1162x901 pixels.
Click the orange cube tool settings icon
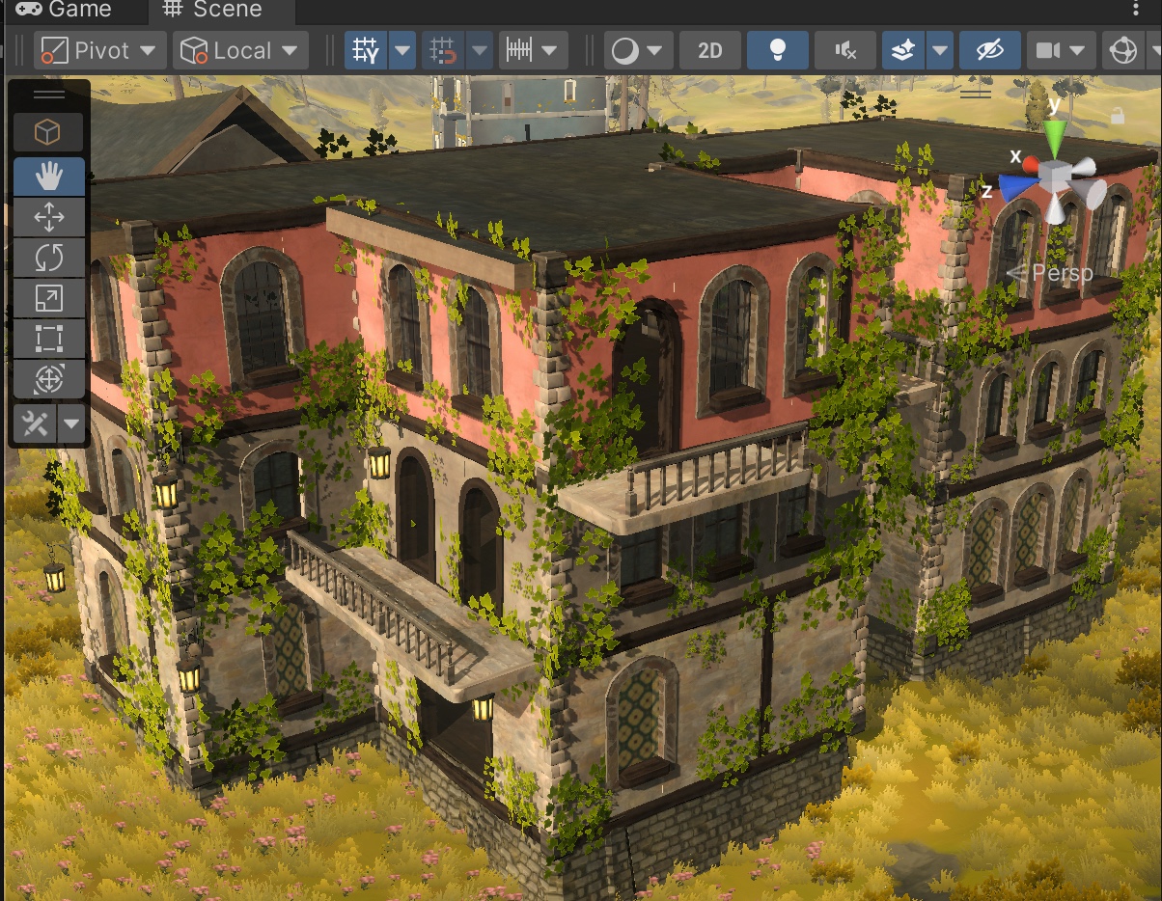pos(48,132)
